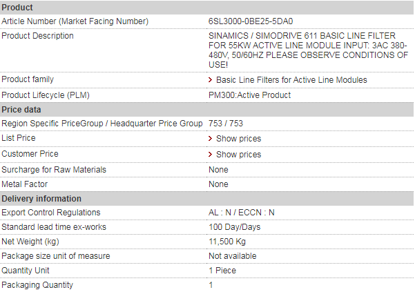
Task: Show prices for List Price row
Action: pos(238,139)
